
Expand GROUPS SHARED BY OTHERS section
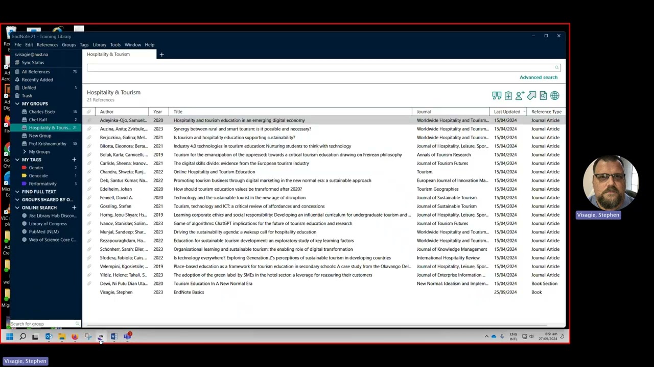17,200
